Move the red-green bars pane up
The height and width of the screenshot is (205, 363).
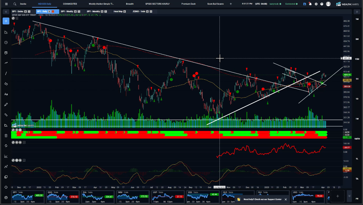click(x=20, y=130)
